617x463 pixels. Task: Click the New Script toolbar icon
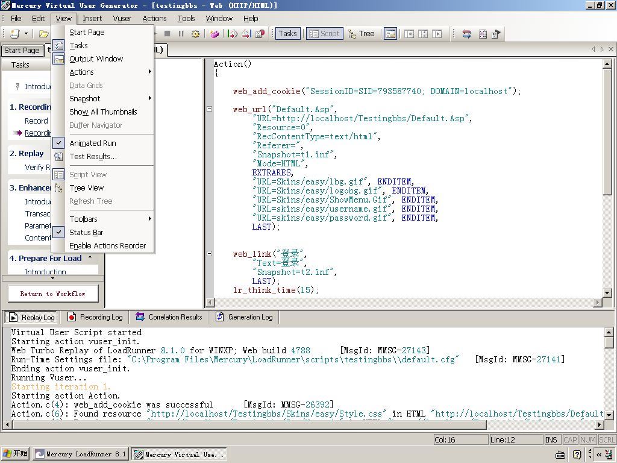14,34
